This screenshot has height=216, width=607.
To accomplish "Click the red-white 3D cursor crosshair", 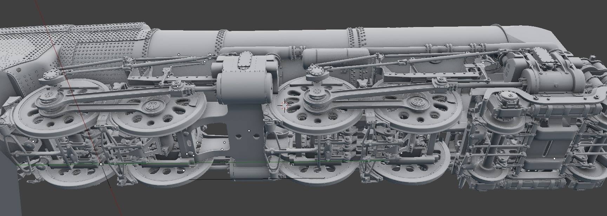I will (x=284, y=105).
